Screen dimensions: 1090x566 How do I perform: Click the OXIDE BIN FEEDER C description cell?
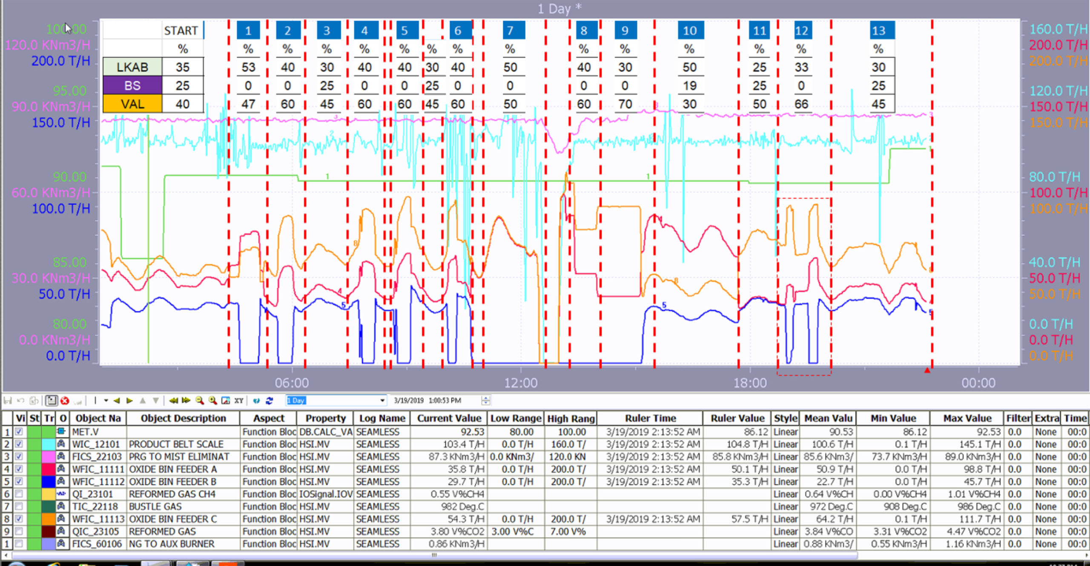click(x=184, y=519)
